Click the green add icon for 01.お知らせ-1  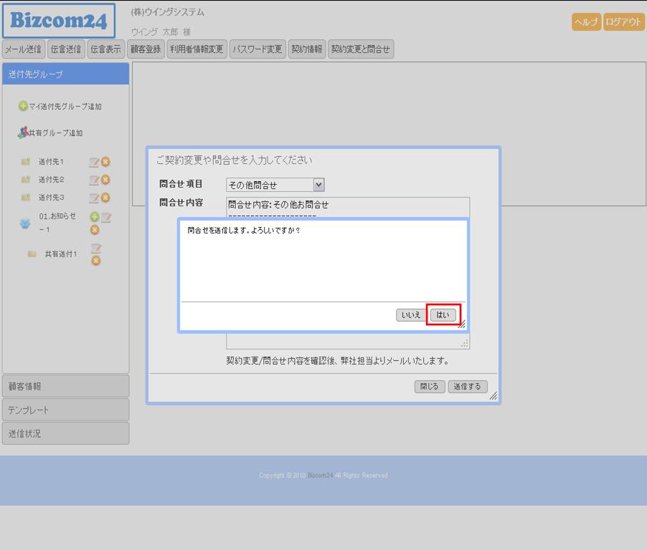point(94,216)
